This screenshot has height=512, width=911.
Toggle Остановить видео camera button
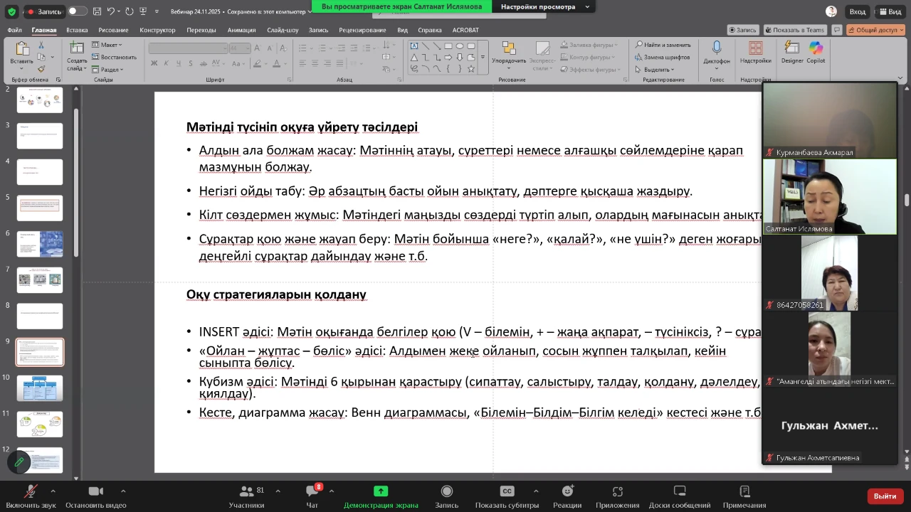point(95,492)
